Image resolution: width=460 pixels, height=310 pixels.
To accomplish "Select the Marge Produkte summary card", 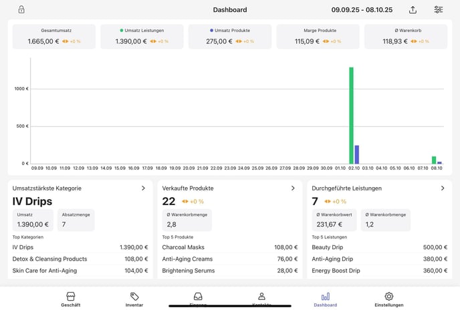I will point(318,37).
